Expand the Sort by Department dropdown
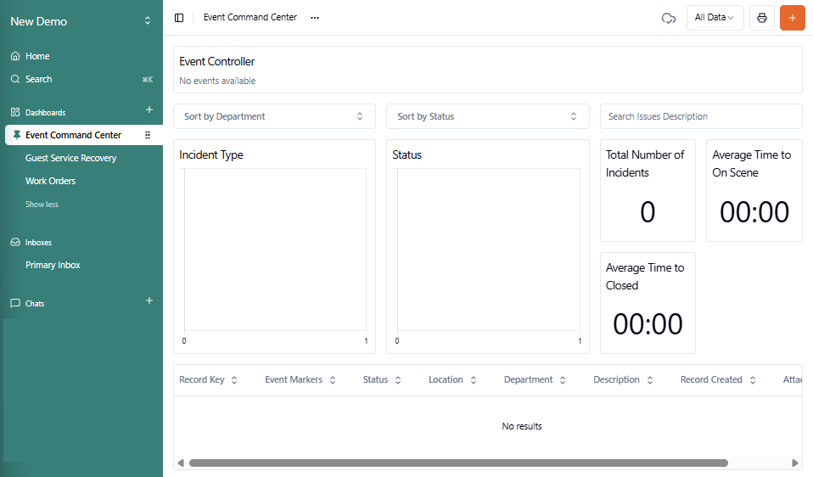This screenshot has height=477, width=813. pyautogui.click(x=274, y=116)
